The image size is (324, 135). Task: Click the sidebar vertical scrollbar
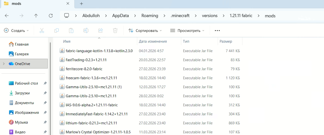click(50, 89)
